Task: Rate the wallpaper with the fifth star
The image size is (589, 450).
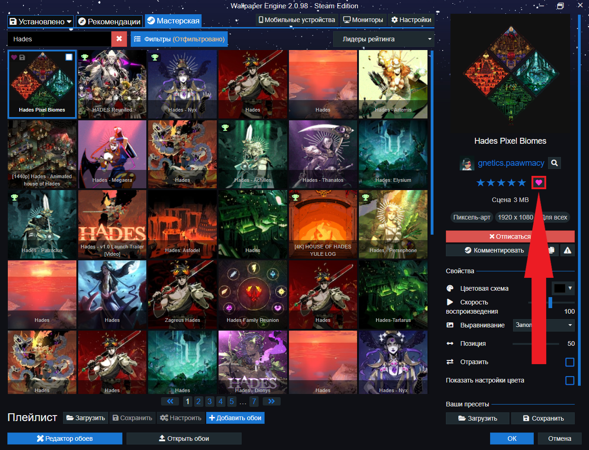Action: point(521,183)
